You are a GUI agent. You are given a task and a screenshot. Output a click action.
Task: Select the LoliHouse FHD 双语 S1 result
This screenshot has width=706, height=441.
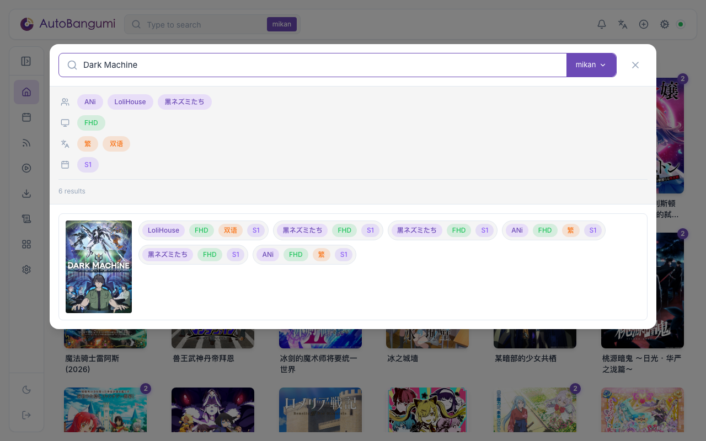pos(203,230)
